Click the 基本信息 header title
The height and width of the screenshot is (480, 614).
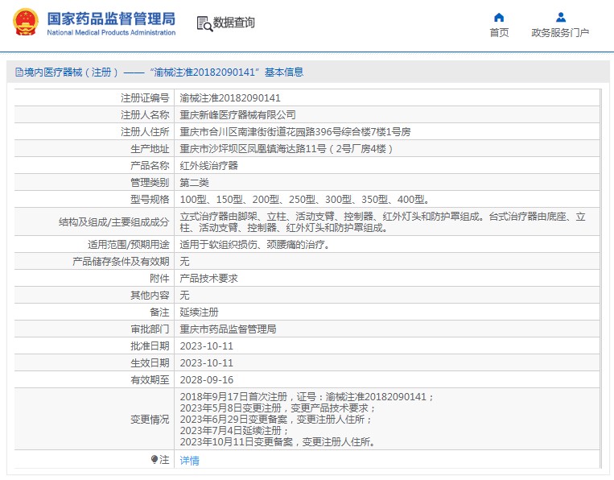[x=284, y=72]
